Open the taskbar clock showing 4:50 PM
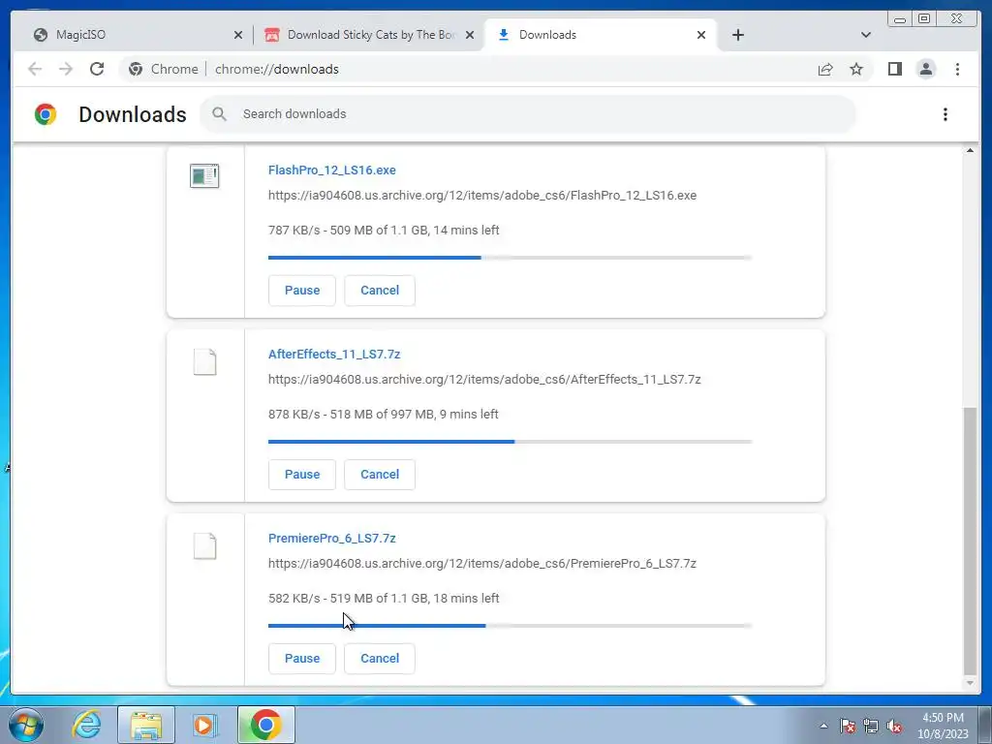The image size is (992, 744). pos(943,726)
